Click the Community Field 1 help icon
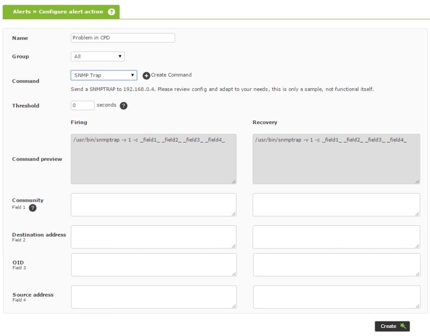The width and height of the screenshot is (430, 336). (33, 208)
